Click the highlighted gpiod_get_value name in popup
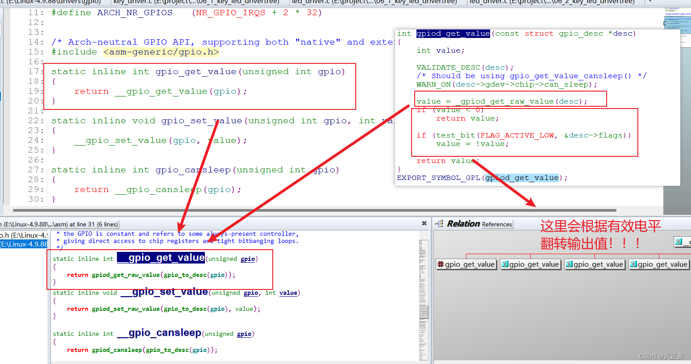The width and height of the screenshot is (691, 364). click(x=453, y=33)
